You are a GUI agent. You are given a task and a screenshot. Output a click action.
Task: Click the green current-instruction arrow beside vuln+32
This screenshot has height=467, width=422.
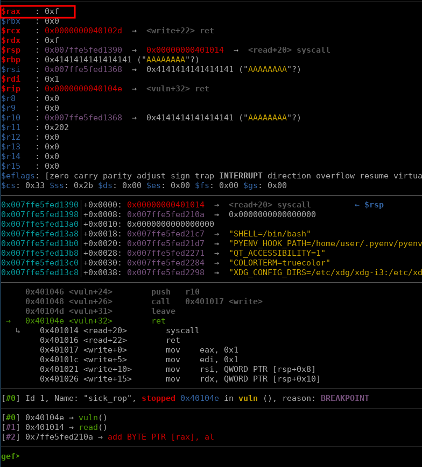coord(8,321)
